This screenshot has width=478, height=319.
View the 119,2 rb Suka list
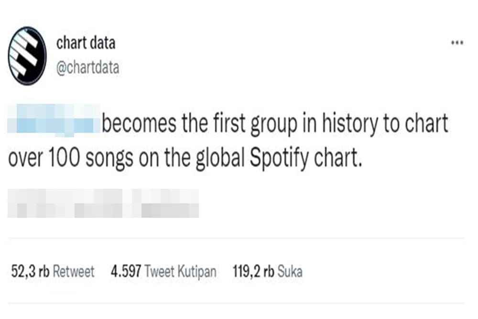[x=268, y=271]
